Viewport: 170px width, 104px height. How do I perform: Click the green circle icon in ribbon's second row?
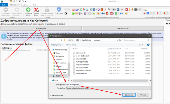click(x=73, y=13)
